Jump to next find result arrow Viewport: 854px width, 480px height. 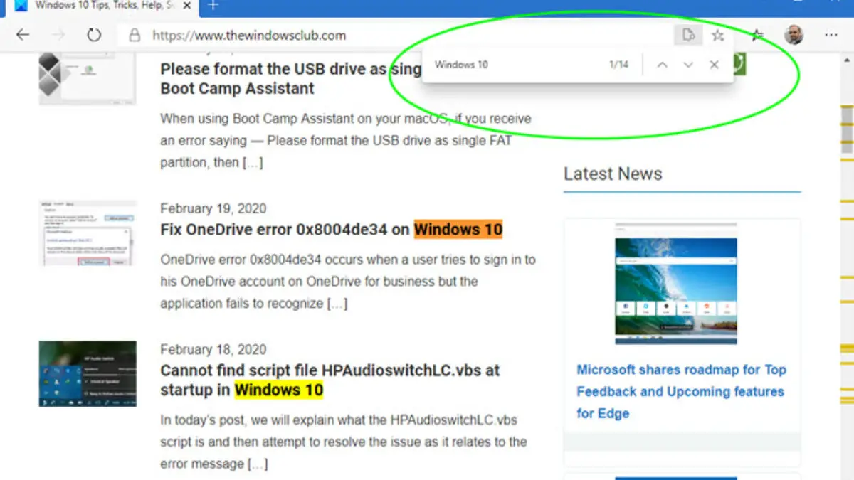[x=688, y=65]
